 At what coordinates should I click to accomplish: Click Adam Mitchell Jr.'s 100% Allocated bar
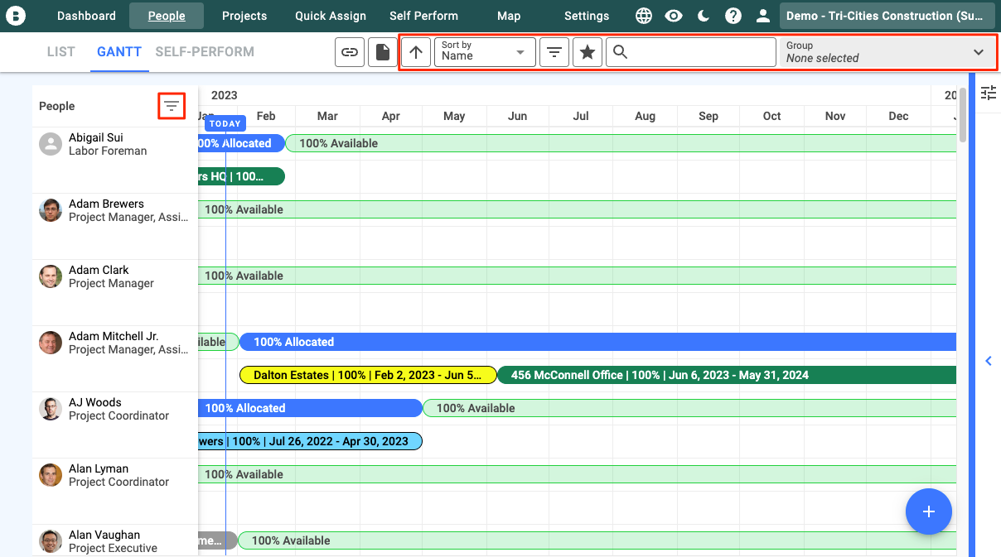pos(597,342)
